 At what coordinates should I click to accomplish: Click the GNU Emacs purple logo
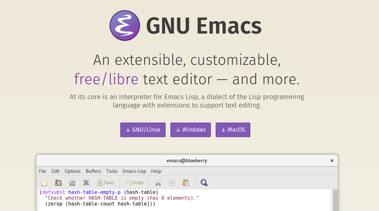point(125,25)
